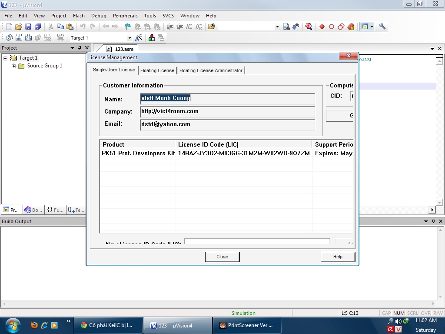Open Find in Files icon
445x334 pixels.
[212, 27]
